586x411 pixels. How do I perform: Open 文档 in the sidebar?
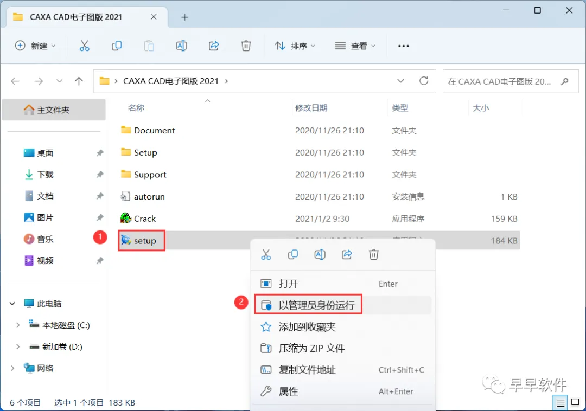45,196
